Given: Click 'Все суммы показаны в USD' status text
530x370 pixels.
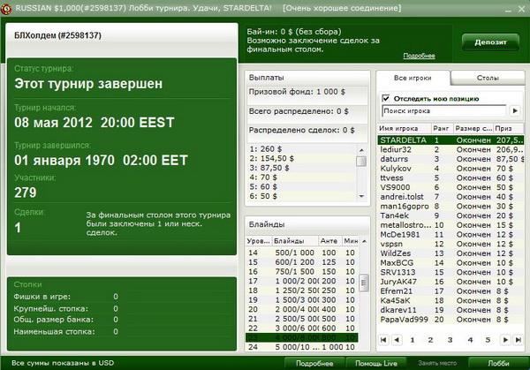Looking at the screenshot, I should pyautogui.click(x=63, y=363).
